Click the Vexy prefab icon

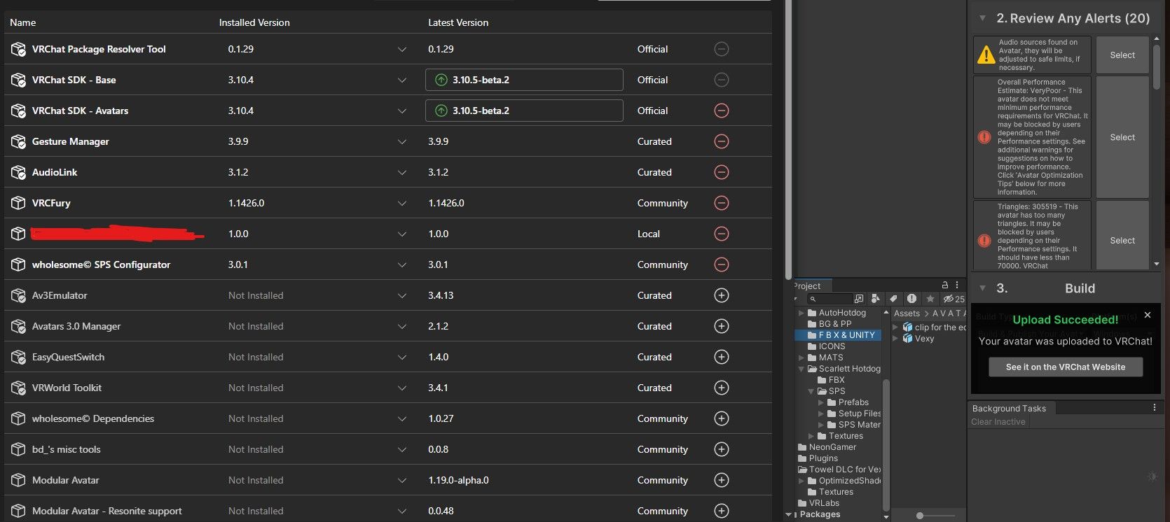[908, 339]
